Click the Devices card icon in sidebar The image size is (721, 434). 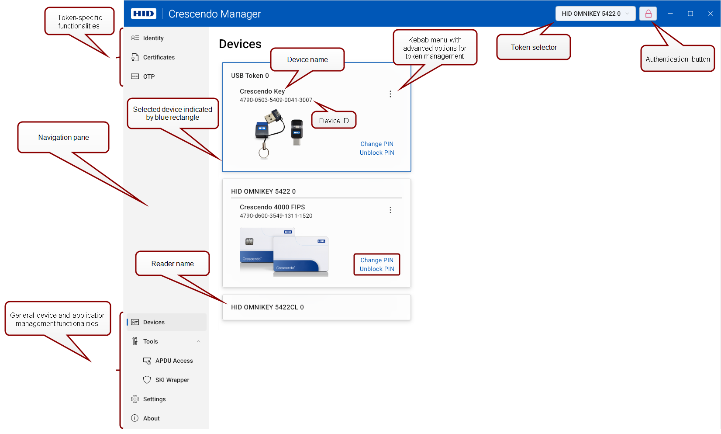pos(135,322)
